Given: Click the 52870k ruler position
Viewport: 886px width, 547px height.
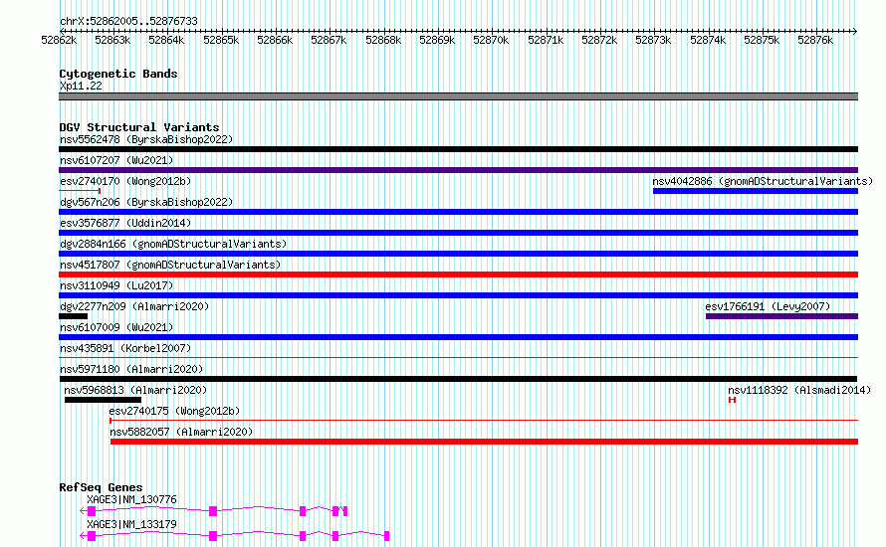Looking at the screenshot, I should (491, 40).
